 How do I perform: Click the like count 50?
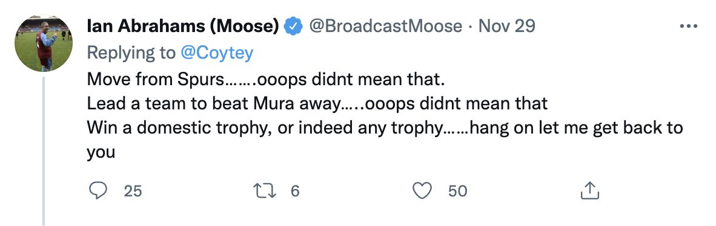point(457,191)
